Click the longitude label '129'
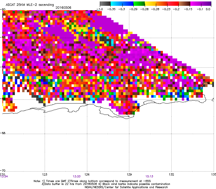The height and width of the screenshot is (189, 216). coord(129,174)
